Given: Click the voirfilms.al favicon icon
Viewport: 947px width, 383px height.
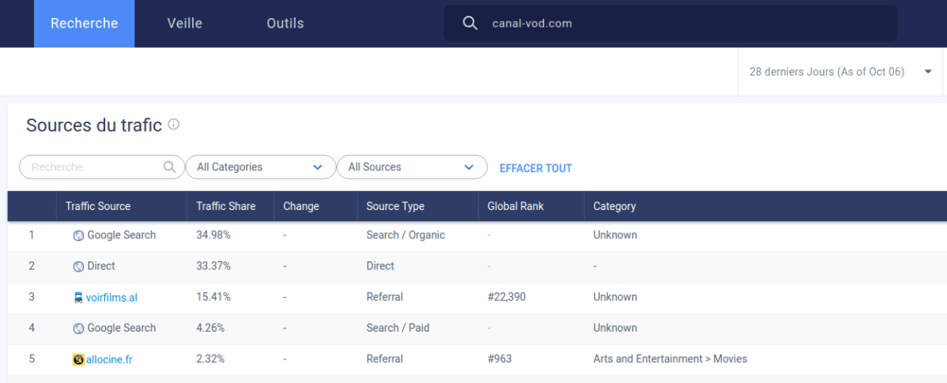Looking at the screenshot, I should point(78,298).
